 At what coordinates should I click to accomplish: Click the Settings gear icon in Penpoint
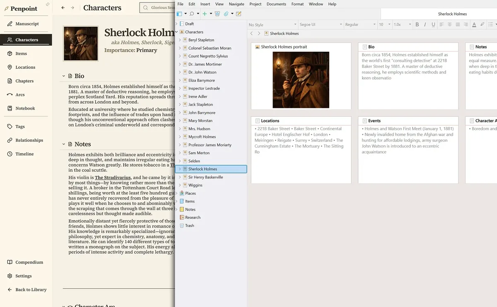(10, 276)
